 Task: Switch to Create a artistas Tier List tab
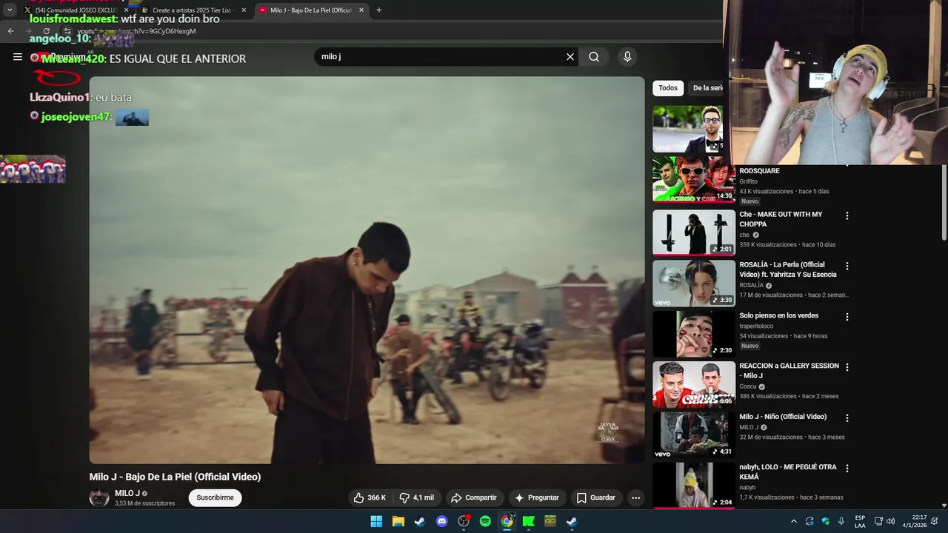[192, 10]
